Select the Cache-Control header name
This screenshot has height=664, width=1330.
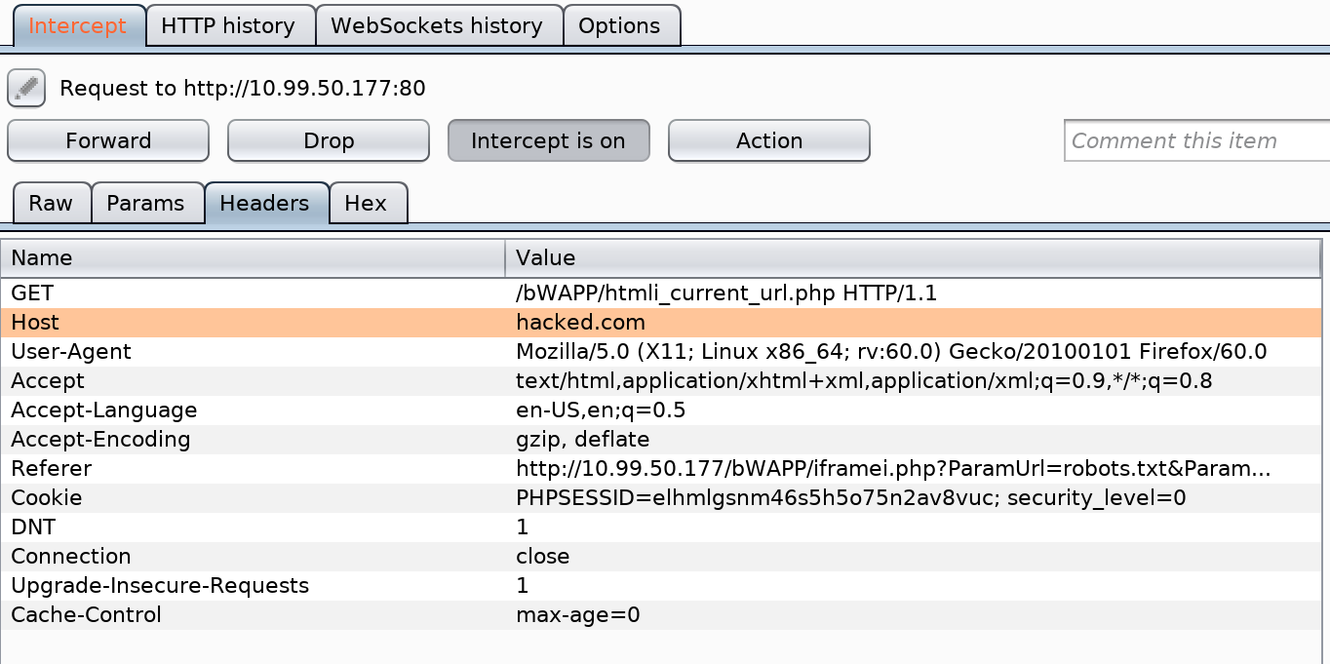click(x=253, y=614)
